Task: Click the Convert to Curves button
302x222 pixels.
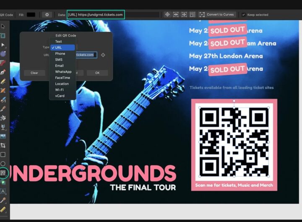Action: 217,15
